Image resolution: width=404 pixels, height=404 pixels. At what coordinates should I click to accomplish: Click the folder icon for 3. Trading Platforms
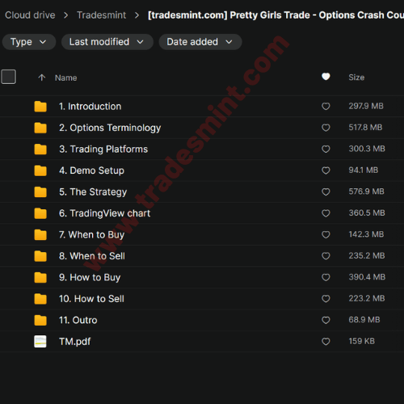40,149
